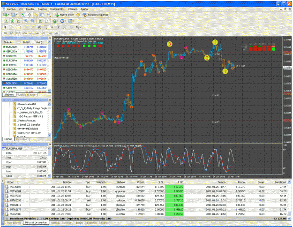Select the crosshair tool

(12, 27)
